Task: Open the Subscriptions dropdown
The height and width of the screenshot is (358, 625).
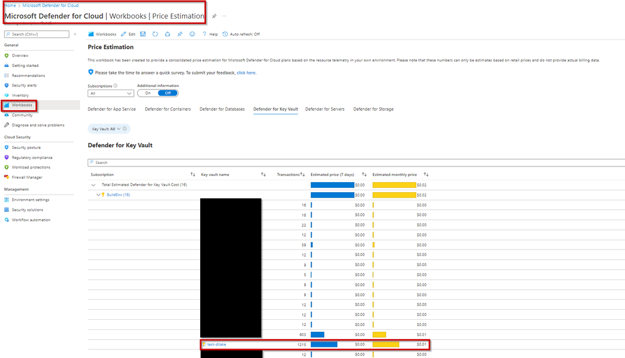Action: point(111,93)
